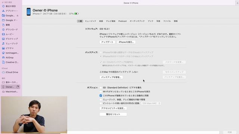This screenshot has height=134, width=239.
Task: Open the 128 kbps AAC dropdown
Action: point(151,103)
